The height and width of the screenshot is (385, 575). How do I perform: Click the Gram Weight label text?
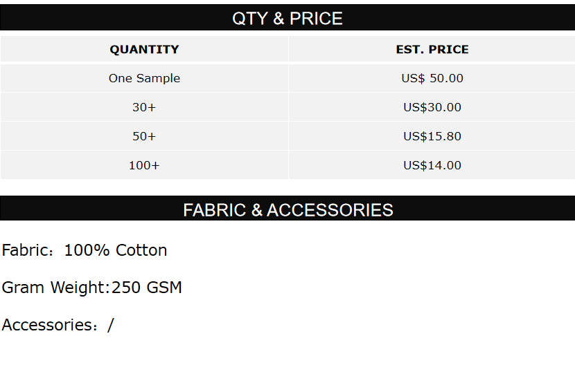click(55, 288)
